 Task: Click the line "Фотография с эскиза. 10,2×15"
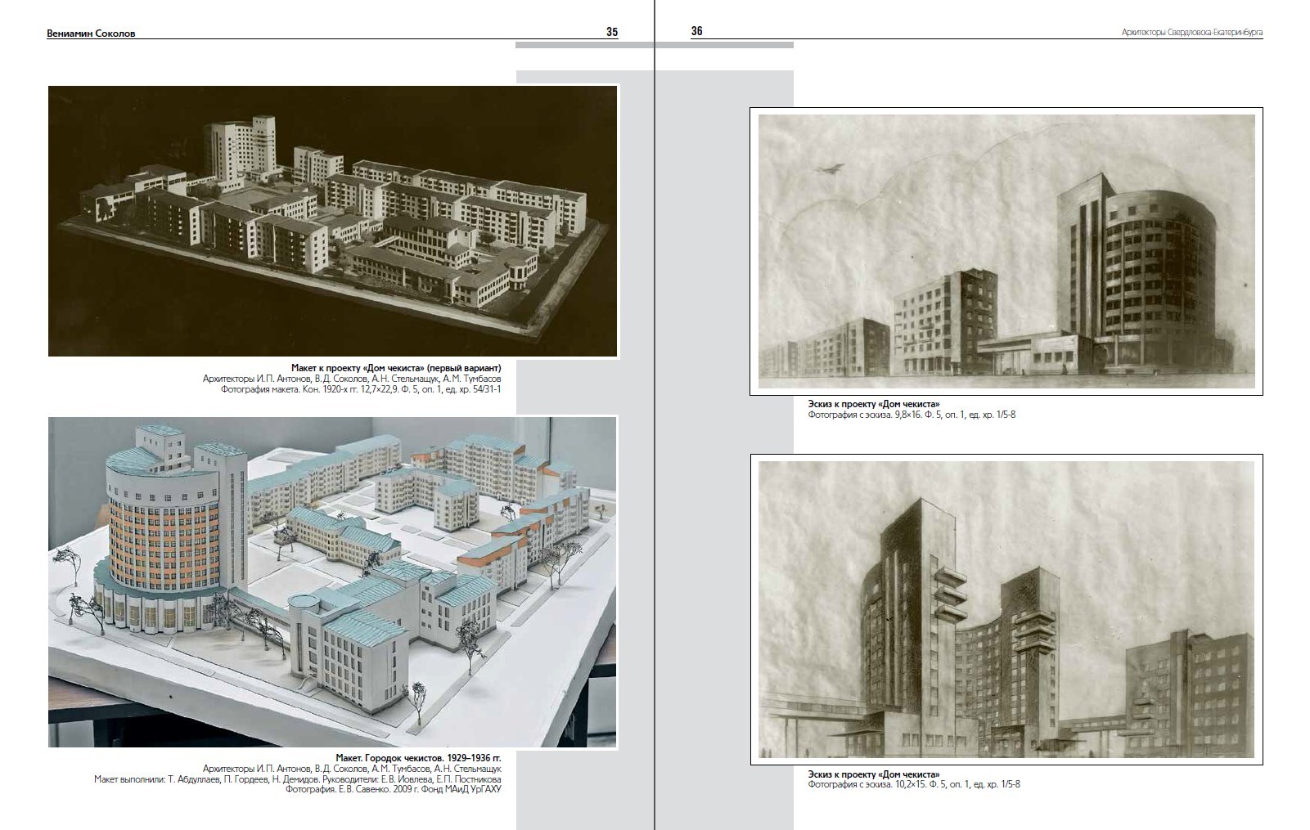coord(914,785)
